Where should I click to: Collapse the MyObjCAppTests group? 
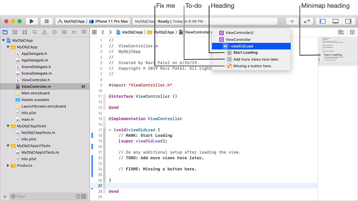coord(8,126)
